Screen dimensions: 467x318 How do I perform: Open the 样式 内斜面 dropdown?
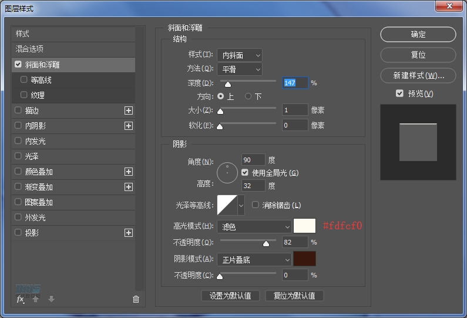239,55
